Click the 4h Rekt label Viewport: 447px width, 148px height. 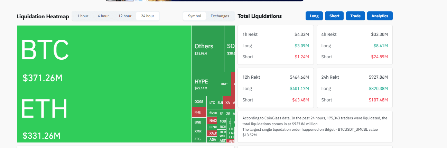[329, 34]
